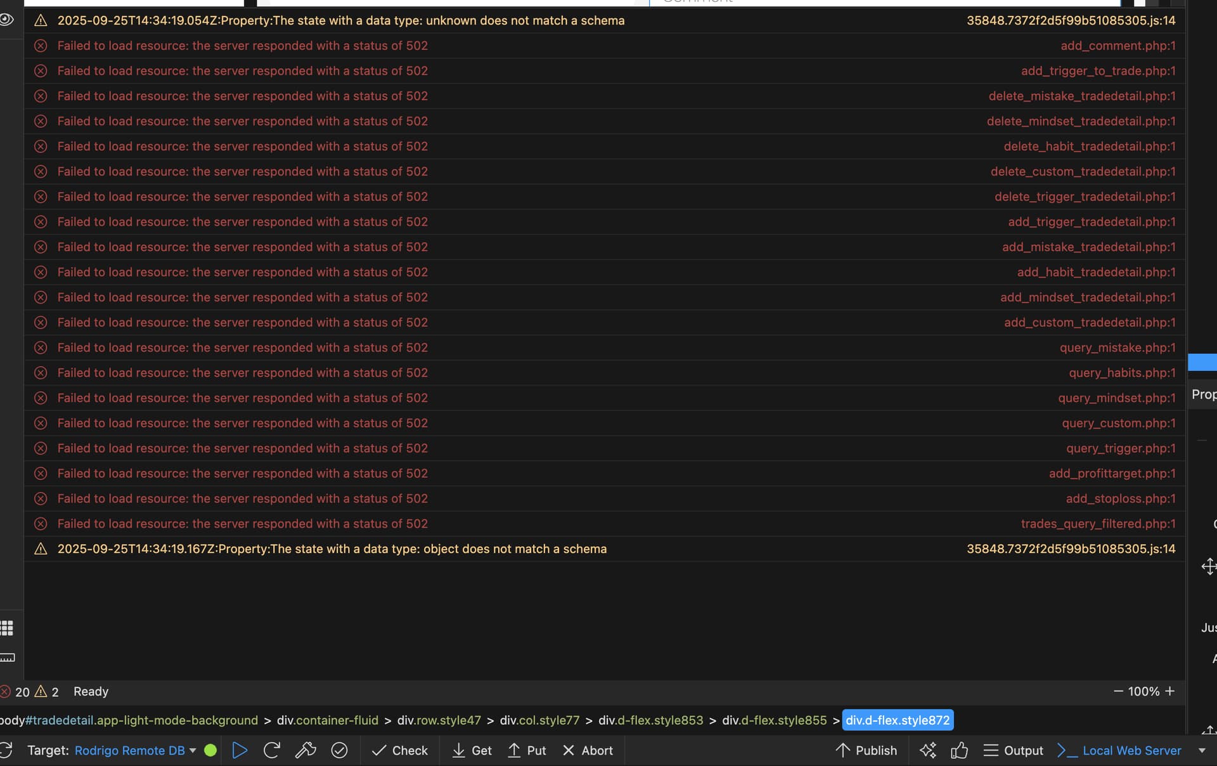Viewport: 1217px width, 766px height.
Task: Click the thumbs up feedback icon
Action: tap(959, 750)
